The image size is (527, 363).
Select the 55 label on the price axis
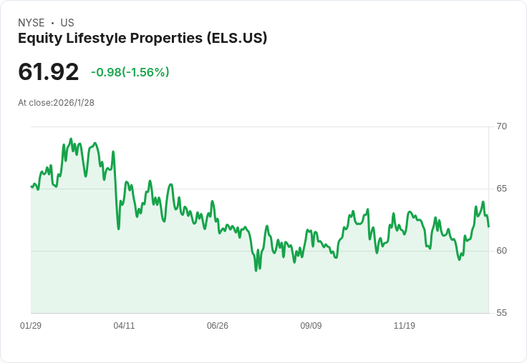pyautogui.click(x=501, y=313)
